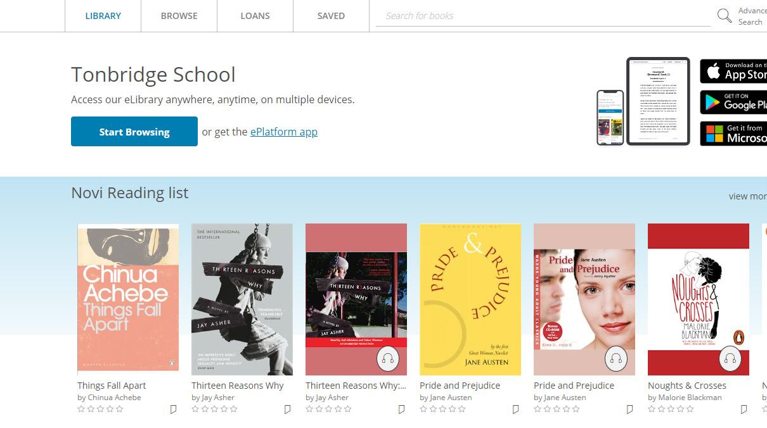This screenshot has height=428, width=767.
Task: Click headphones icon on Pride and Prejudice audiobook
Action: (616, 359)
